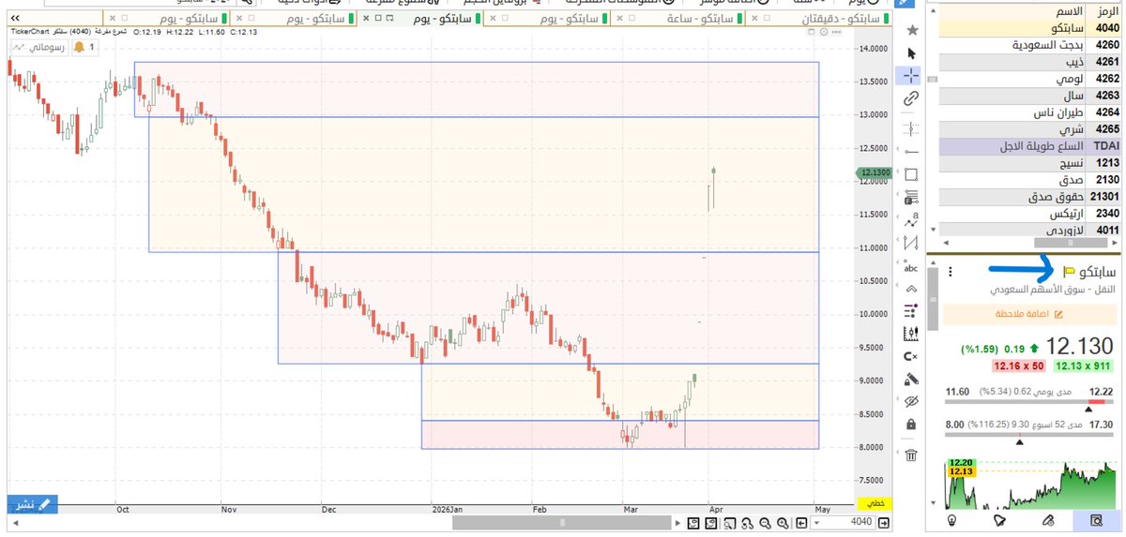The image size is (1126, 537).
Task: Select the zigzag pattern labeling tool
Action: [x=911, y=221]
